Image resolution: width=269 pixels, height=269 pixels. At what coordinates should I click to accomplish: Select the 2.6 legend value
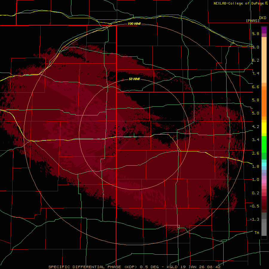[x=256, y=153]
